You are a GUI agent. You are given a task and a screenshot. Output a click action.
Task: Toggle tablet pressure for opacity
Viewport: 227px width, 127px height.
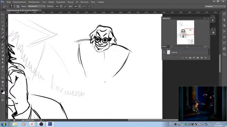(65, 6)
